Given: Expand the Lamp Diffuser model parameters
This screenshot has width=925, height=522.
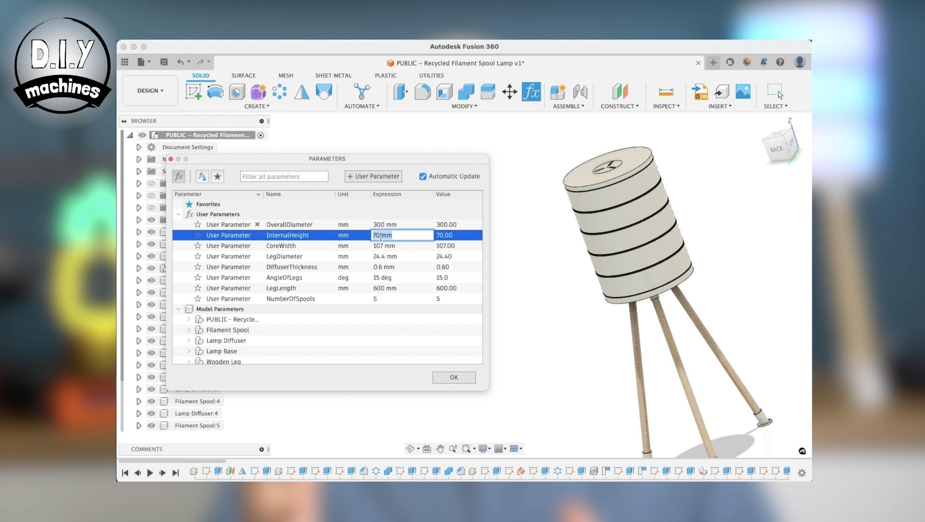Looking at the screenshot, I should (188, 340).
